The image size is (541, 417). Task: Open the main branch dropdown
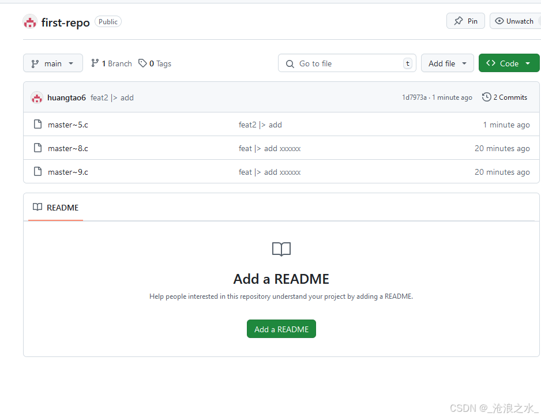click(53, 63)
